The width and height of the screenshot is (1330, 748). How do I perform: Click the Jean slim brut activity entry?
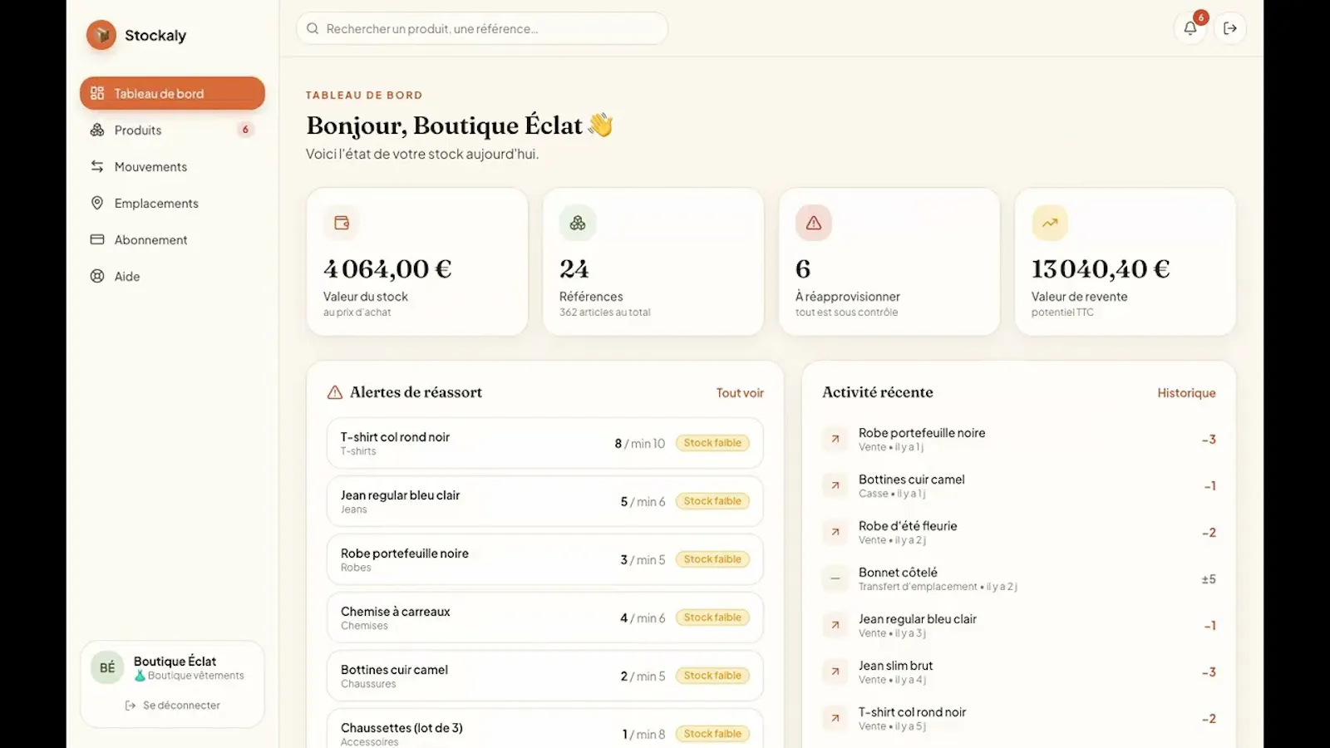[x=1018, y=672]
